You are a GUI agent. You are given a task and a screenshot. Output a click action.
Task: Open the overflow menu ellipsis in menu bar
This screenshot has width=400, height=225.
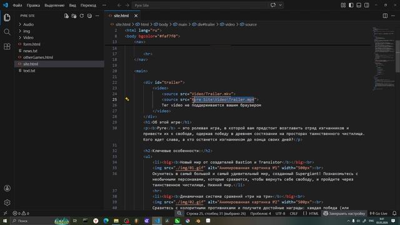pyautogui.click(x=104, y=5)
